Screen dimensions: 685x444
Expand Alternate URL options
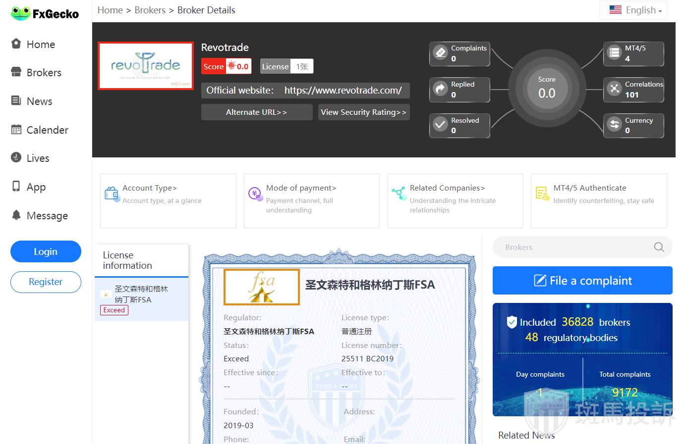(256, 112)
